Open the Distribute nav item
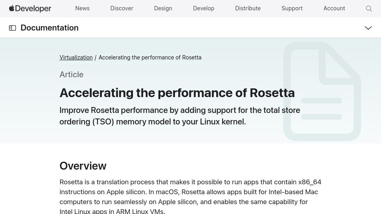This screenshot has height=214, width=381. tap(248, 8)
